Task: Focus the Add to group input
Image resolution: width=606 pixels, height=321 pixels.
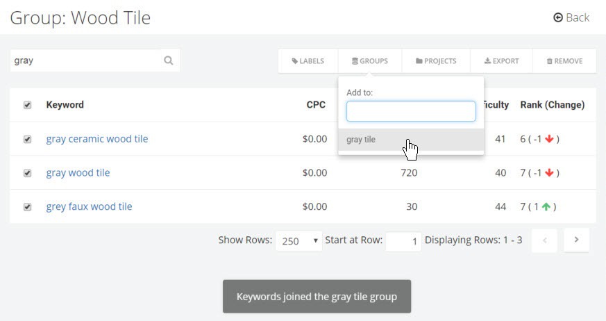Action: click(411, 111)
